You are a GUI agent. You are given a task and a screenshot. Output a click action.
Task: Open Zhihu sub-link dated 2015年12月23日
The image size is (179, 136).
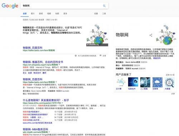pos(33,117)
